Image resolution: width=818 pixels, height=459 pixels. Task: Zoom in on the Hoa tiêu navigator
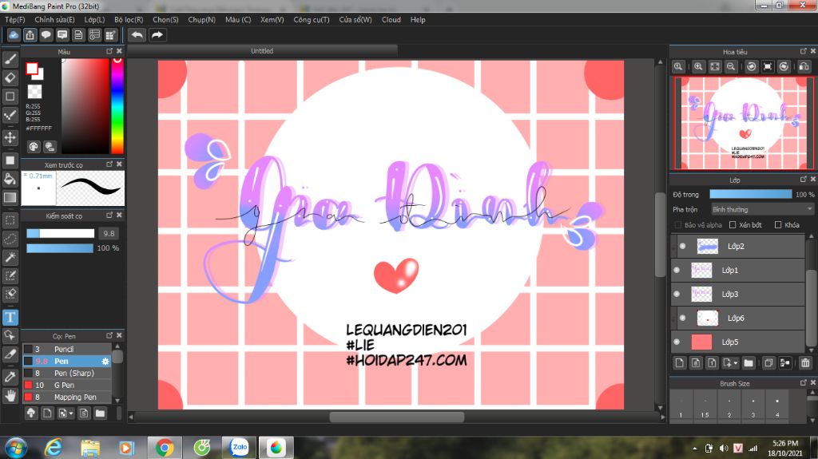(698, 67)
